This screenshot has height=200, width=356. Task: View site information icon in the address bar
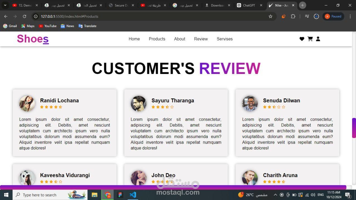36,16
